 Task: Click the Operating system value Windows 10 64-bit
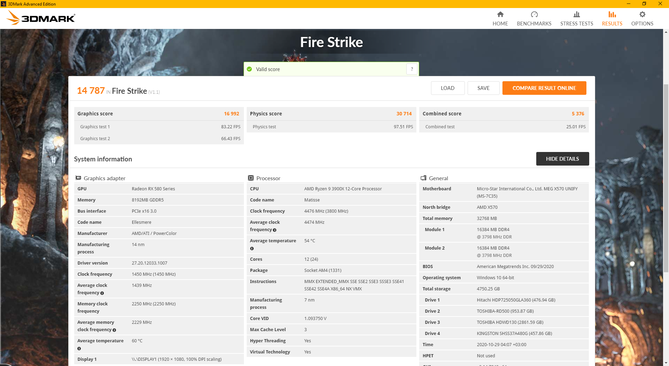[x=495, y=278]
